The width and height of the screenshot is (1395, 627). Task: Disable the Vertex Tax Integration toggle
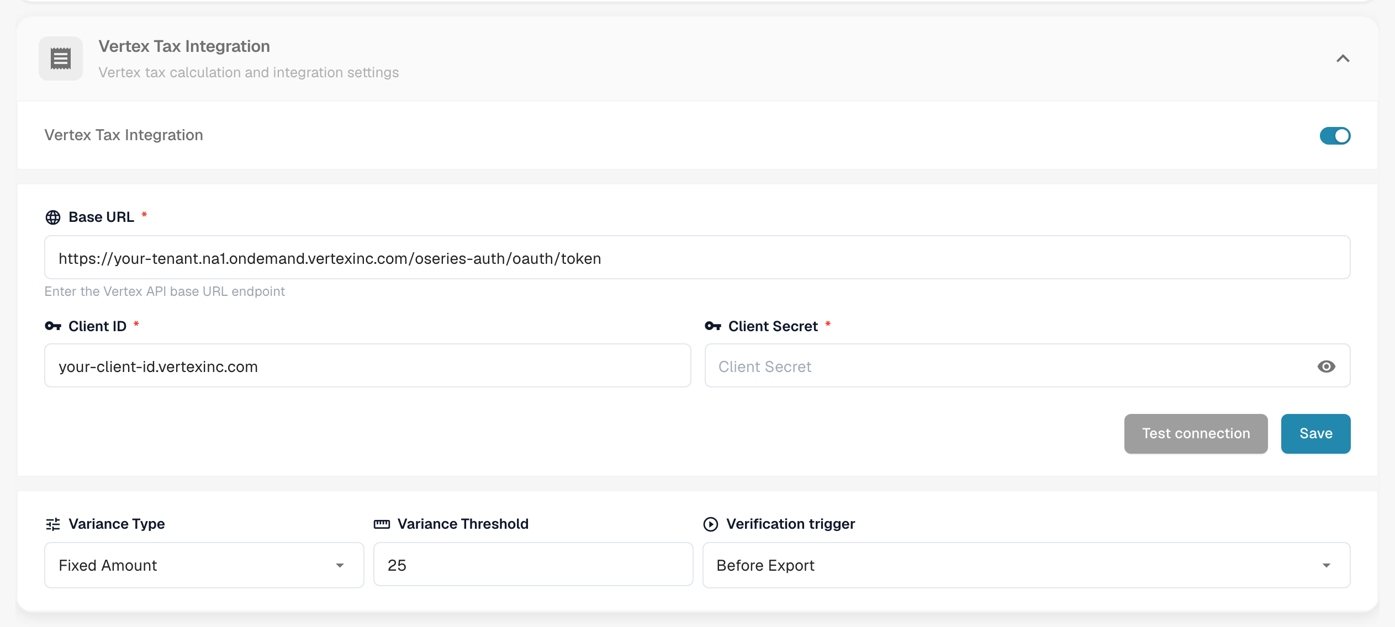(1335, 135)
